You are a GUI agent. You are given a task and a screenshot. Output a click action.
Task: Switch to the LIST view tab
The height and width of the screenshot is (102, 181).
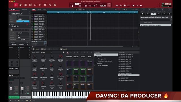click(45, 9)
